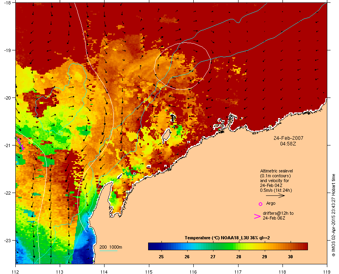The image size is (339, 274).
Task: Select the time label 04:58Z
Action: [288, 143]
